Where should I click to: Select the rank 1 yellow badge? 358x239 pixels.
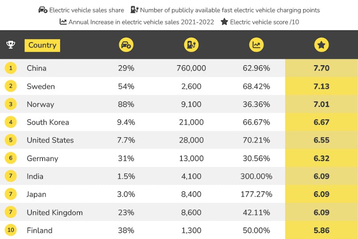click(11, 68)
